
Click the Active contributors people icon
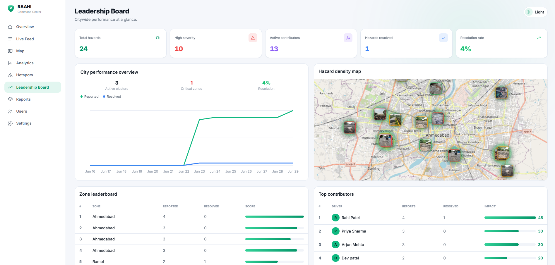click(348, 38)
